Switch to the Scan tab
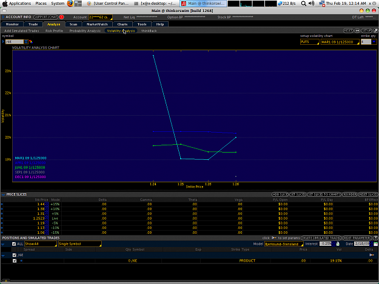The width and height of the screenshot is (379, 284). click(x=73, y=24)
